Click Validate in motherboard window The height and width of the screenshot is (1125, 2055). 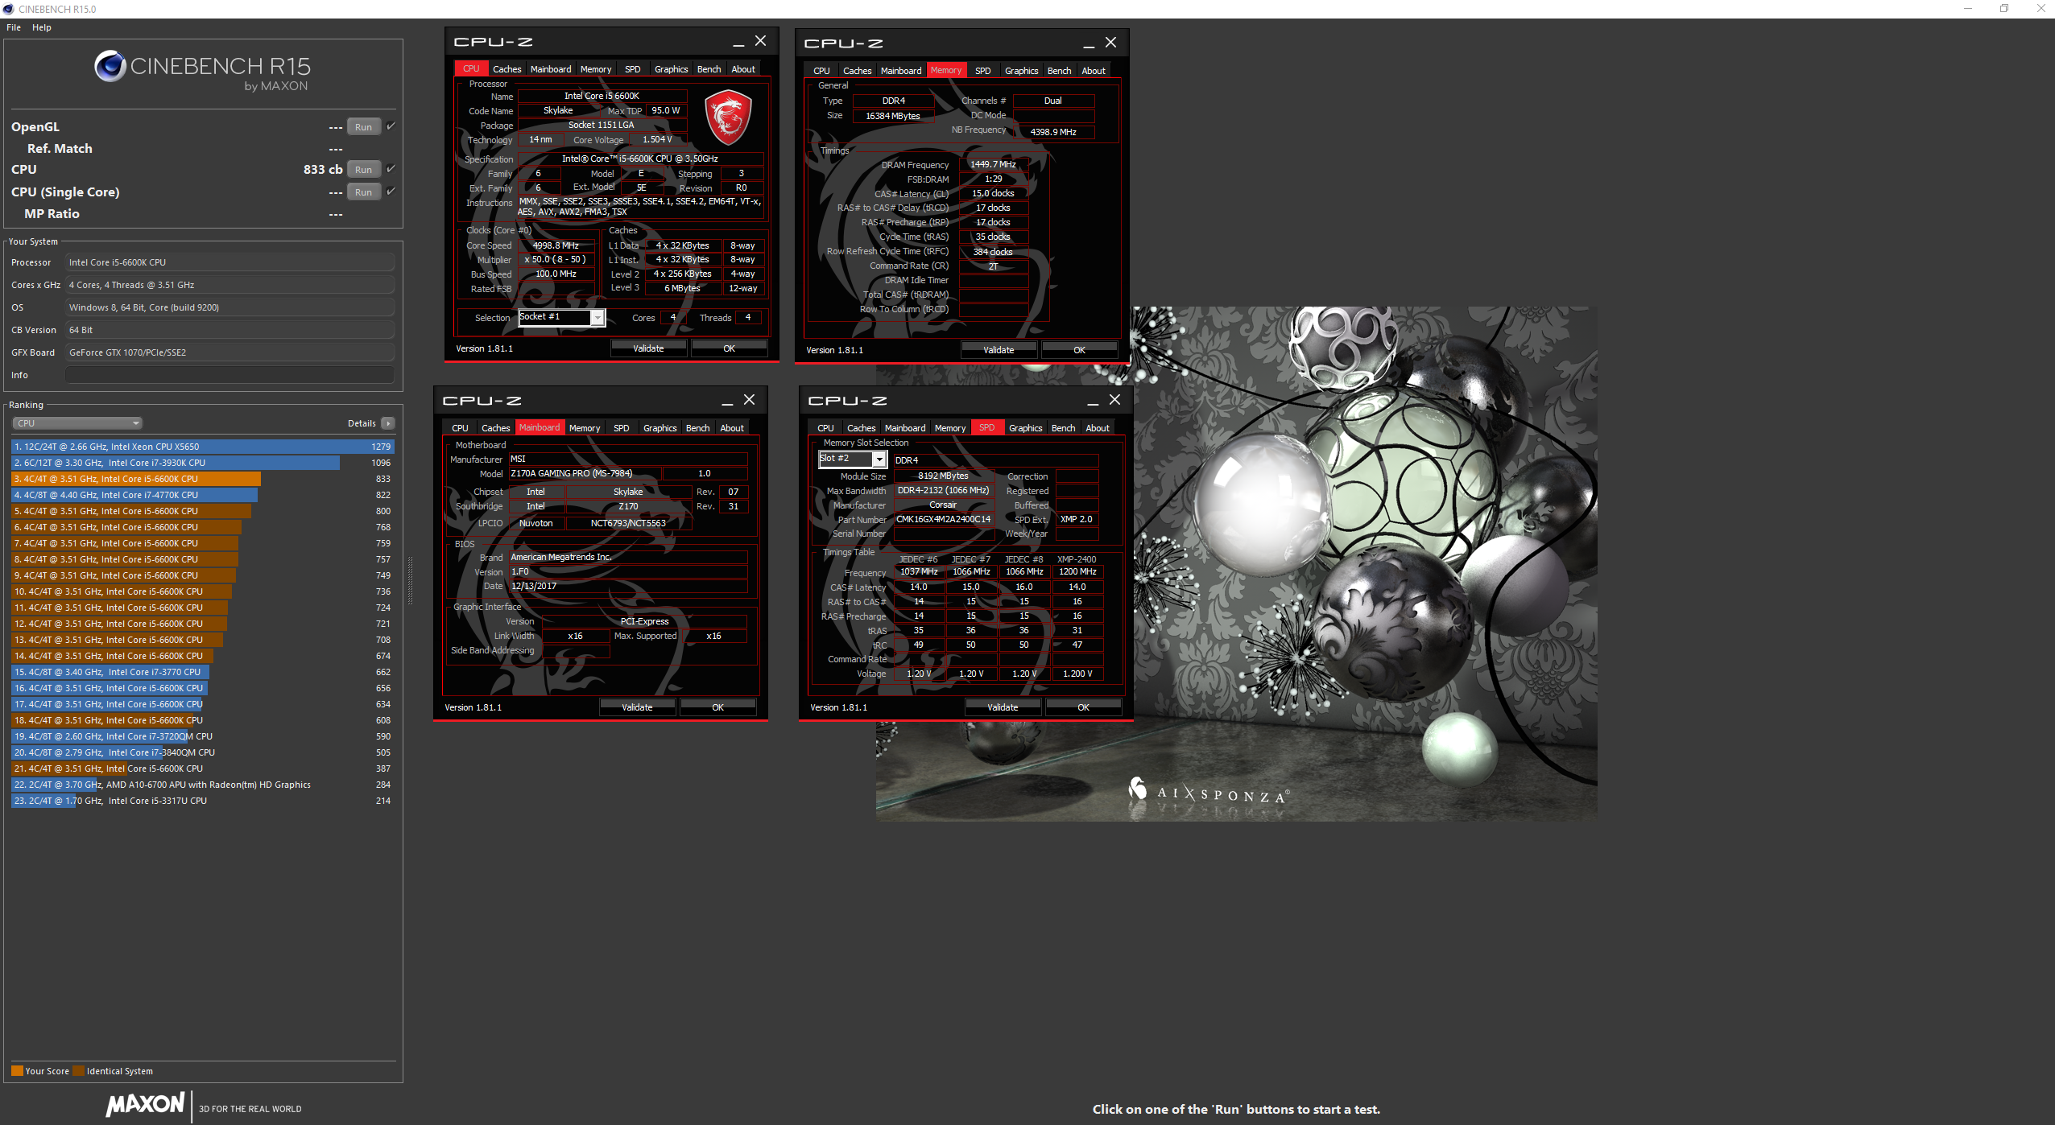pos(637,707)
